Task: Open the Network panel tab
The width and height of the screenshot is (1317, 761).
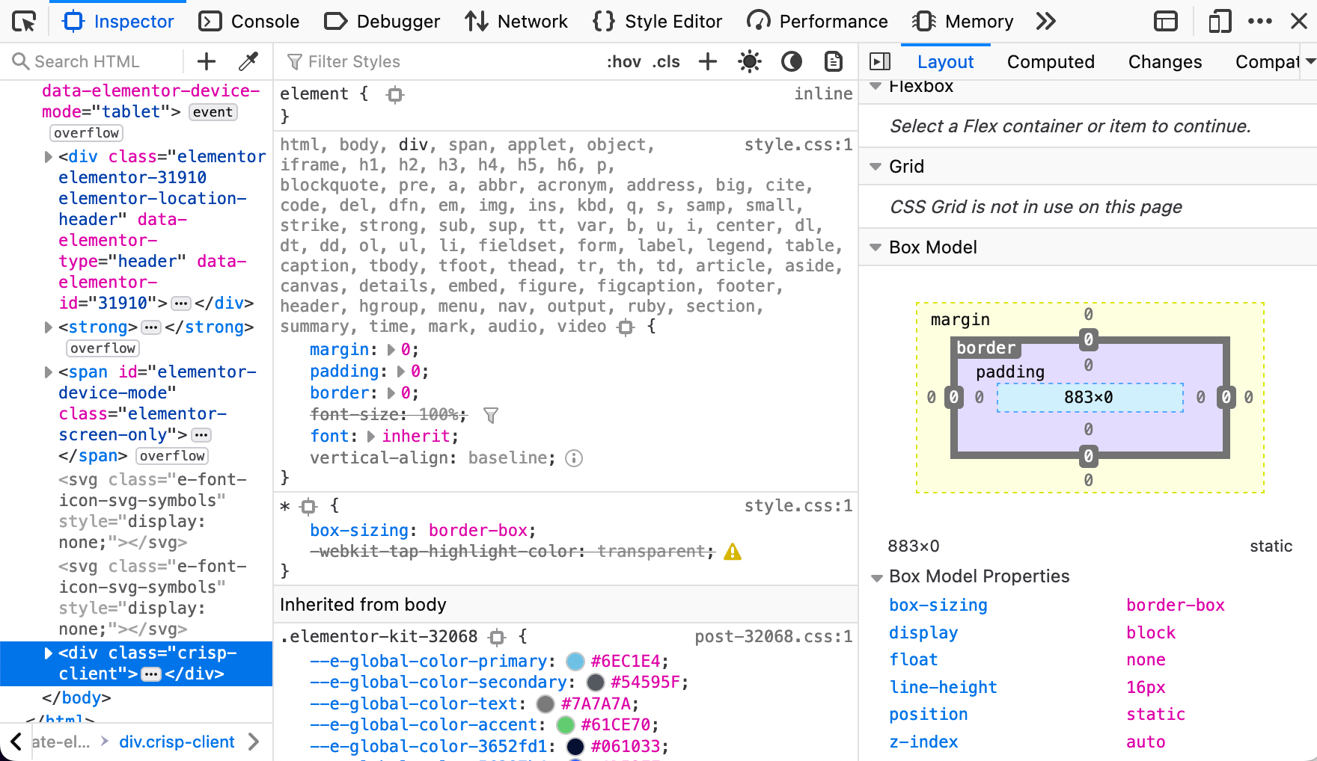Action: [516, 22]
